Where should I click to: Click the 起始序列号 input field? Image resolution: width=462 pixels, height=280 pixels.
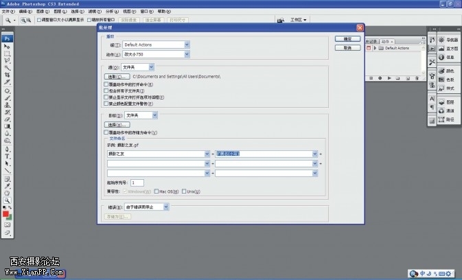(137, 183)
